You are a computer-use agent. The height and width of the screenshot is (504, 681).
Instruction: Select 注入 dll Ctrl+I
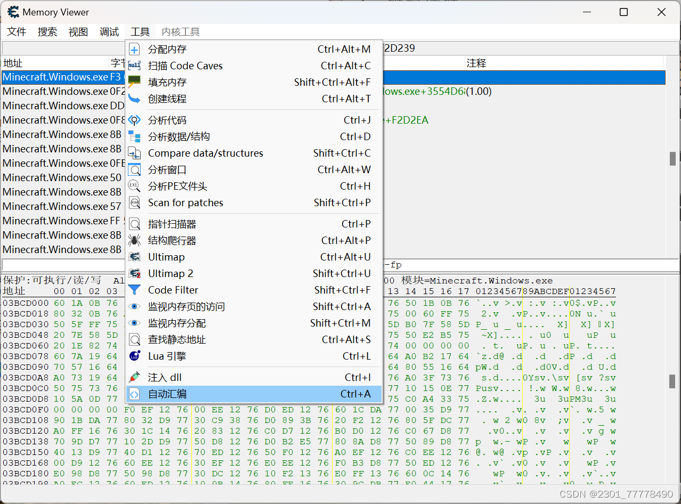254,378
